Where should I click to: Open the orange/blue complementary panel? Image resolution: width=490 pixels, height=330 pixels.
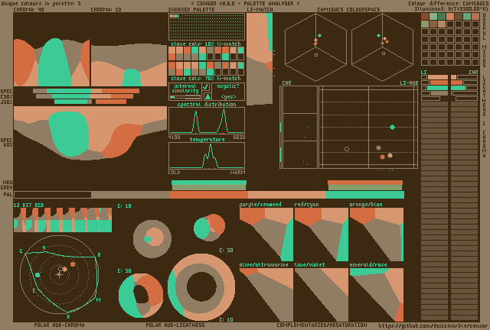click(377, 235)
